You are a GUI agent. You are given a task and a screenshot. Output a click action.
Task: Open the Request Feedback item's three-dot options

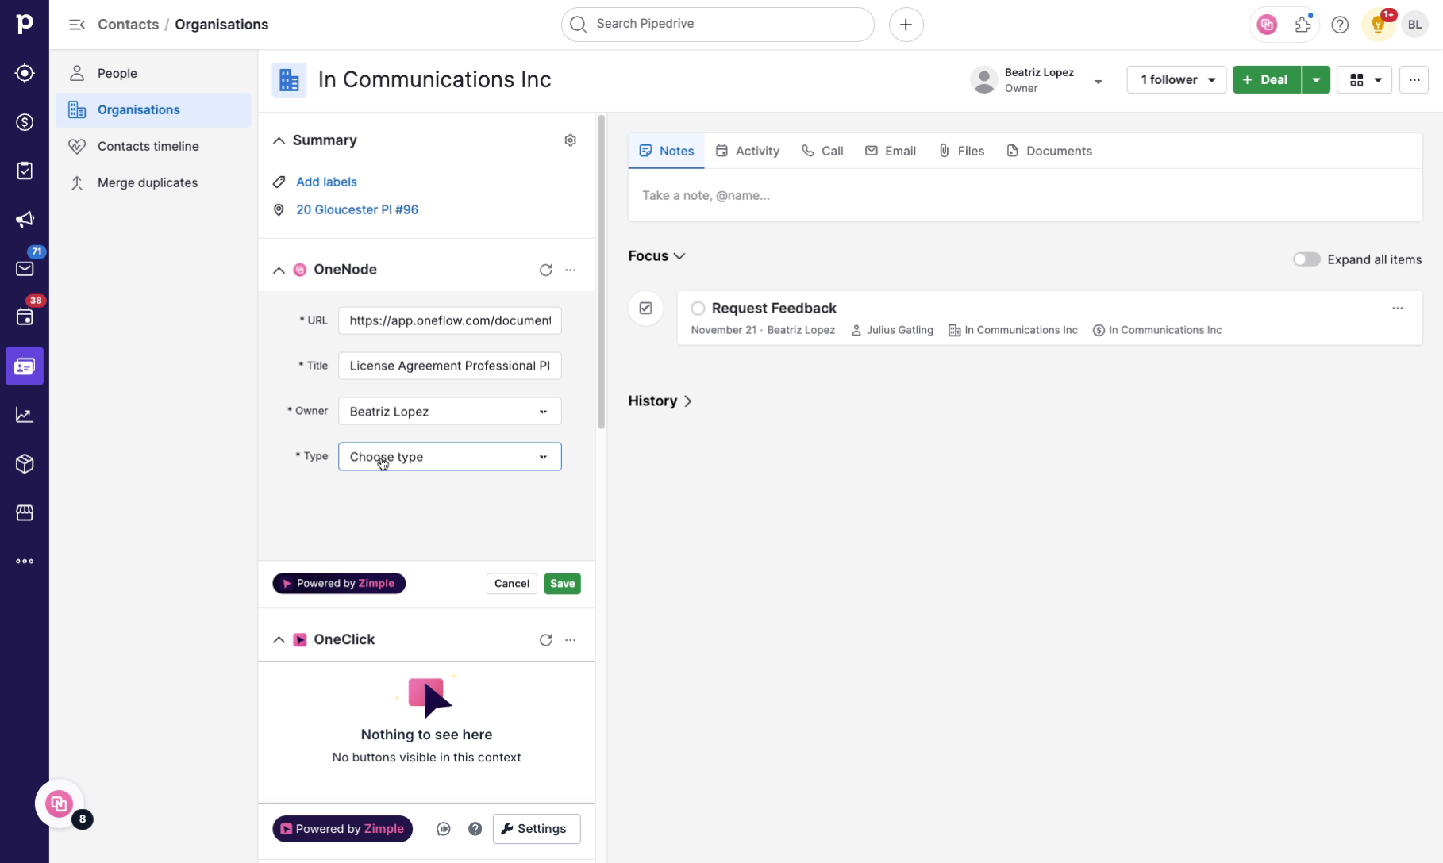(x=1397, y=309)
